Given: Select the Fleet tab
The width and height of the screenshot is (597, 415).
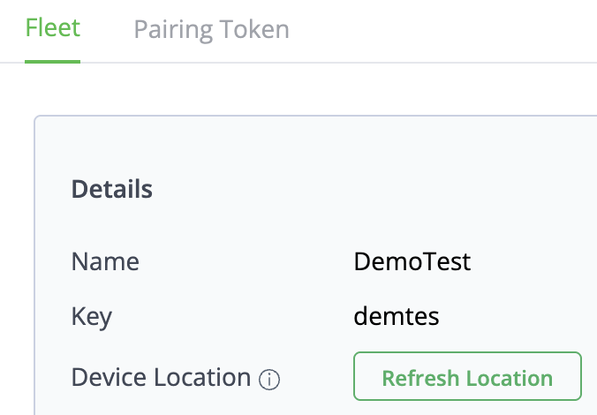Looking at the screenshot, I should pyautogui.click(x=53, y=27).
